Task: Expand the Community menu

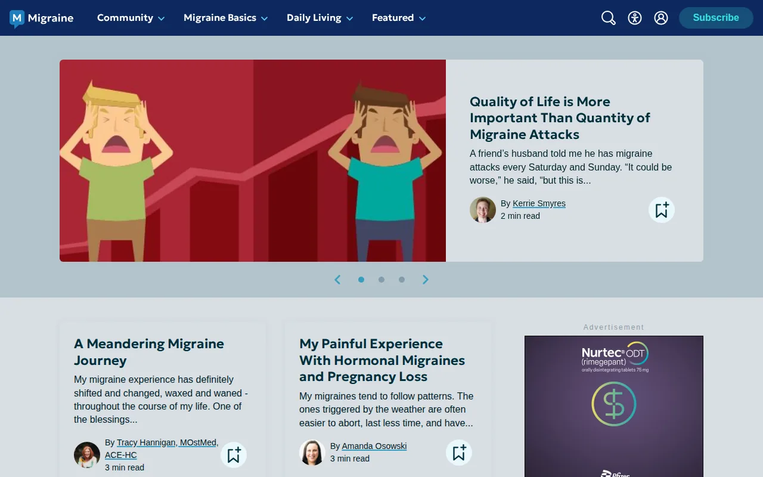Action: [x=131, y=18]
